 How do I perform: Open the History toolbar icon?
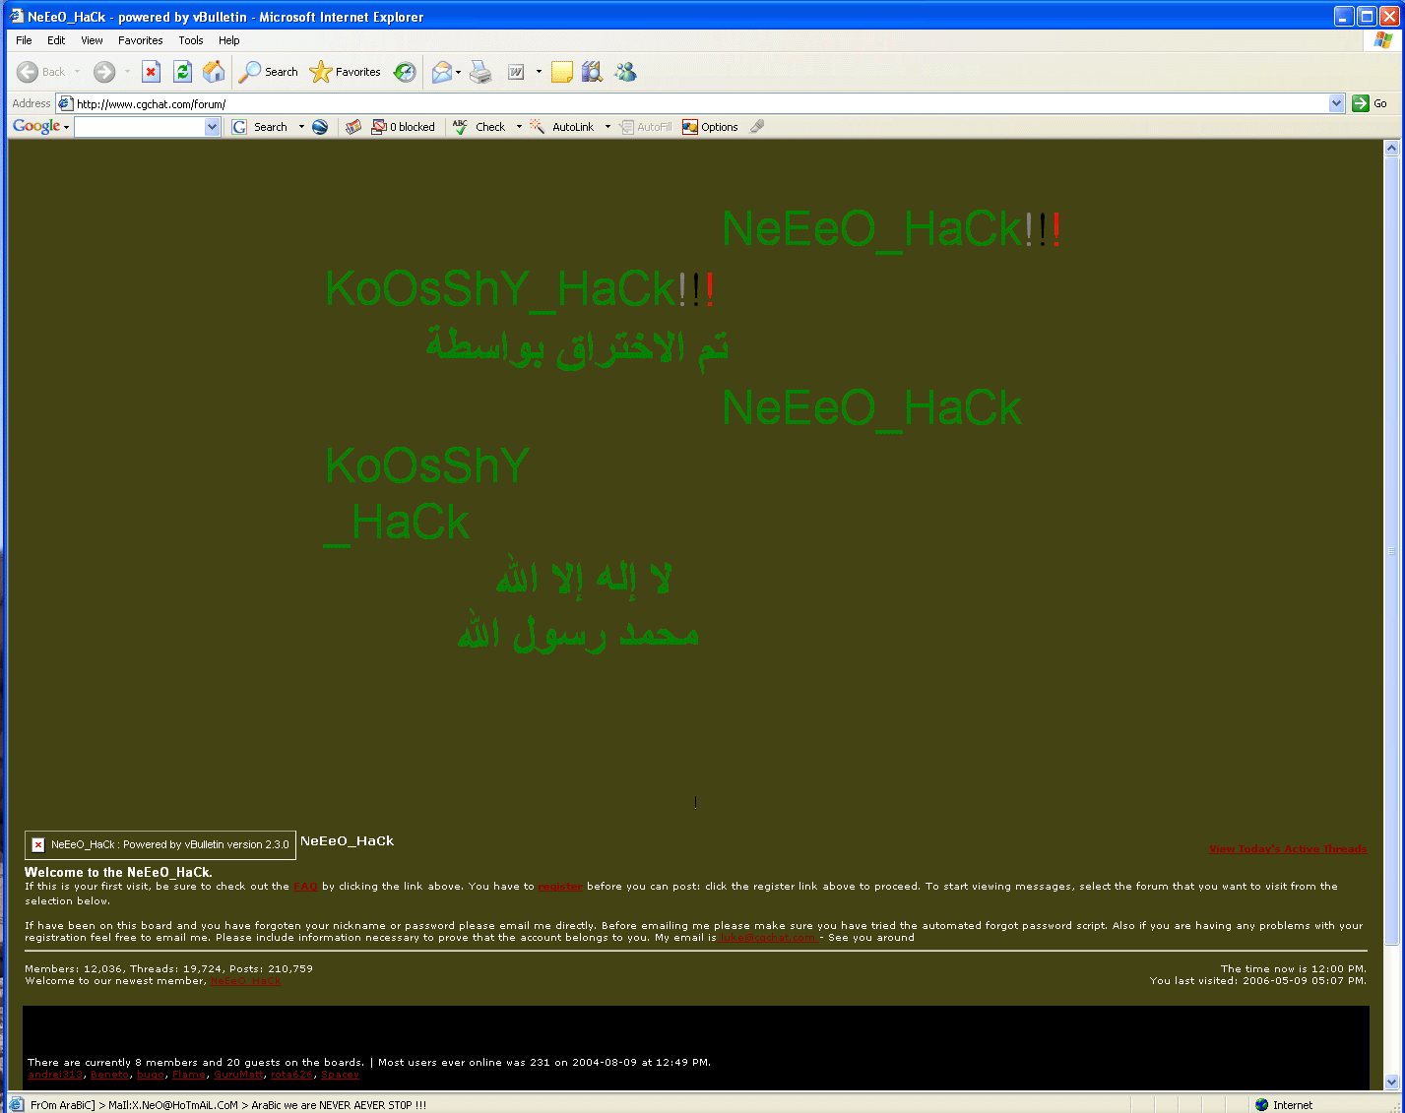[405, 72]
